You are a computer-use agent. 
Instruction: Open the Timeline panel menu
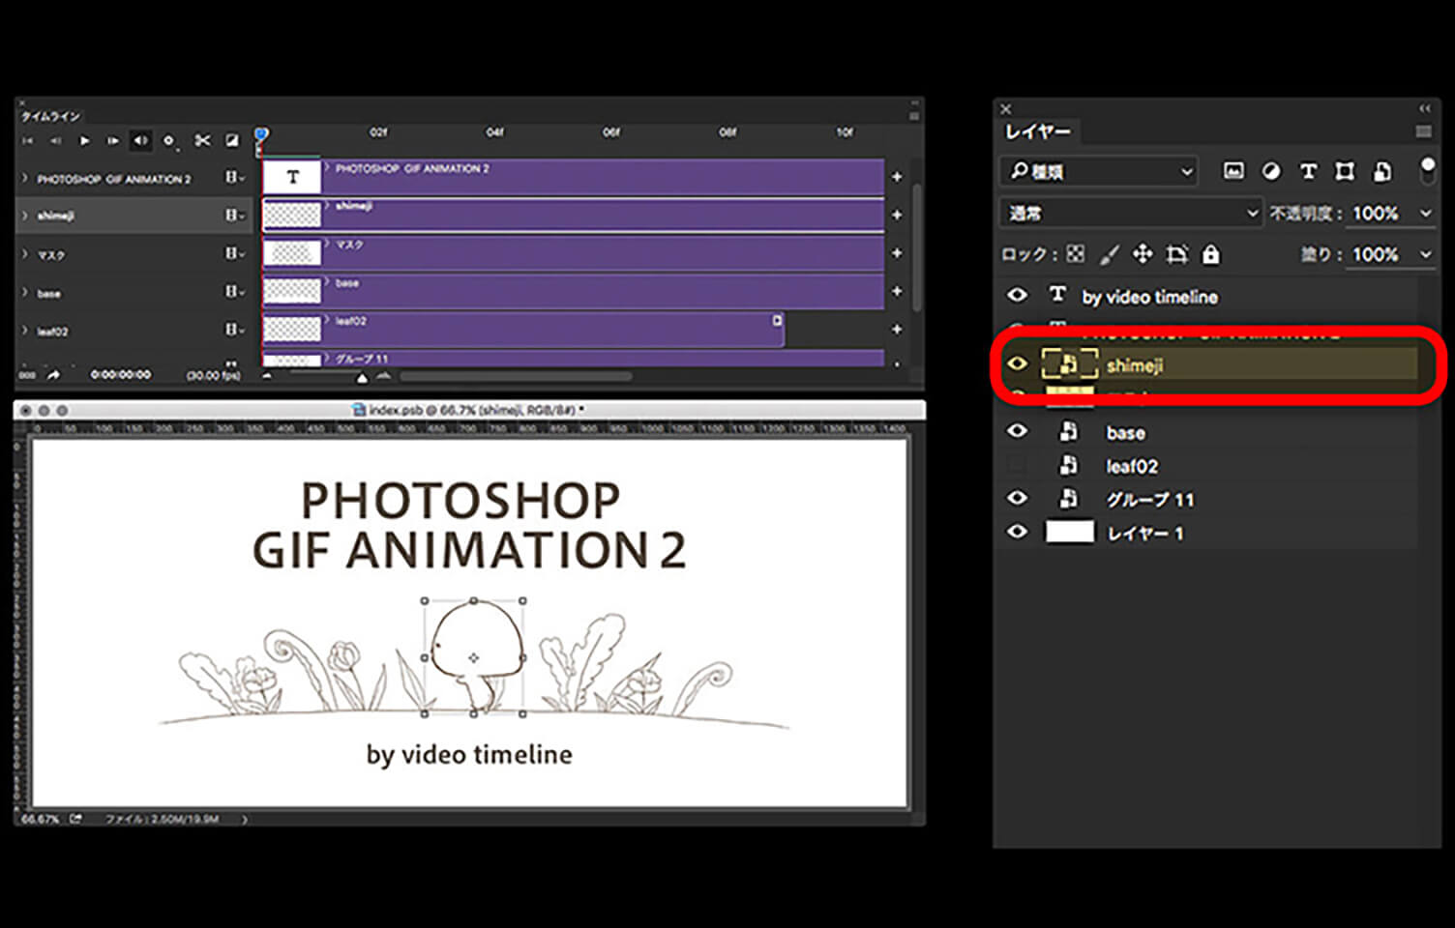click(913, 115)
